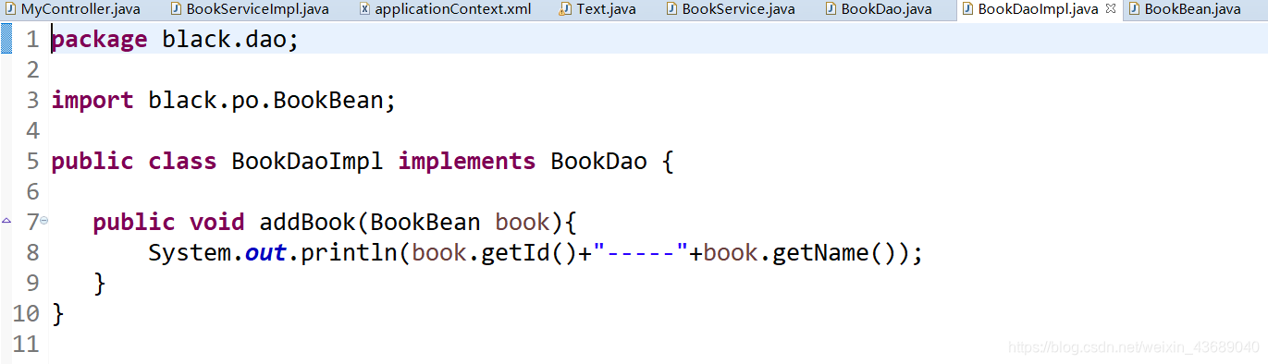Click the BookDao.java file icon

point(831,9)
